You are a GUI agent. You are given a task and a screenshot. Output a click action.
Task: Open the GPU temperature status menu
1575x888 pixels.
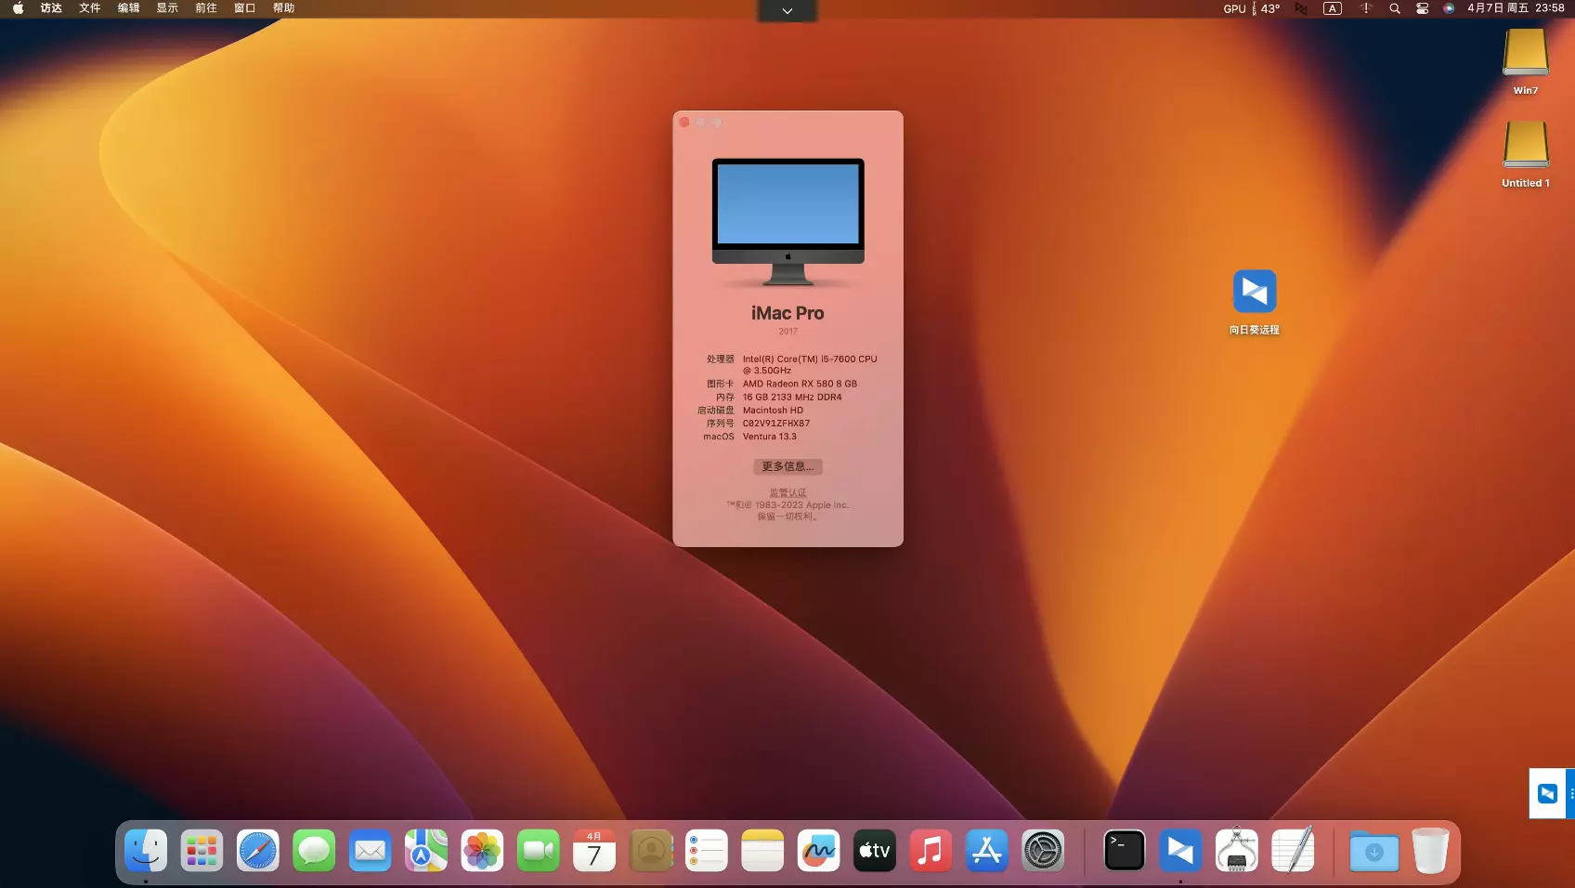[x=1249, y=8]
